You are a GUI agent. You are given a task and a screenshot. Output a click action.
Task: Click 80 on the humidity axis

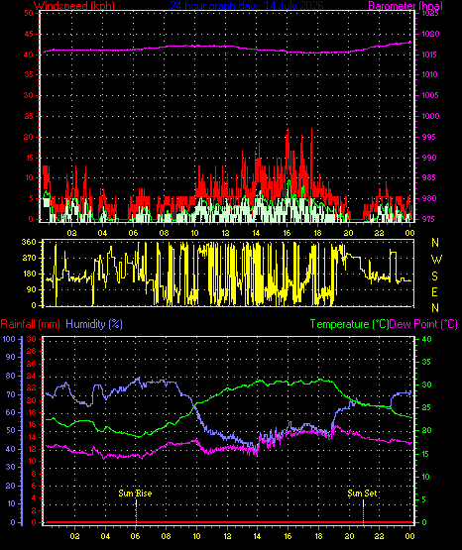(11, 376)
